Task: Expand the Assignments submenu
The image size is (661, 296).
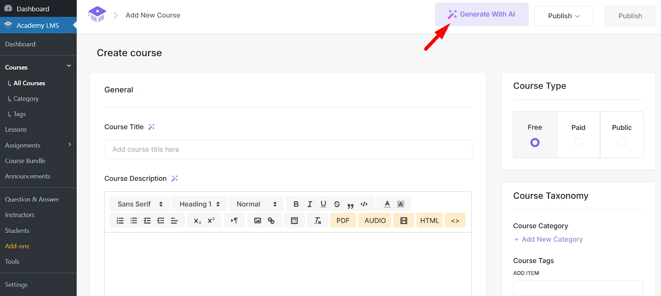Action: pos(69,145)
